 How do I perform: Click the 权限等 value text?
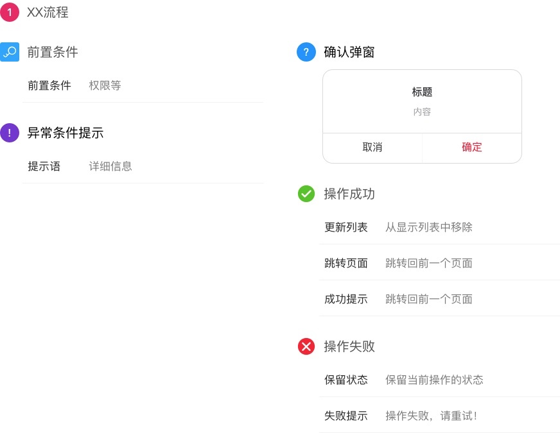click(105, 85)
